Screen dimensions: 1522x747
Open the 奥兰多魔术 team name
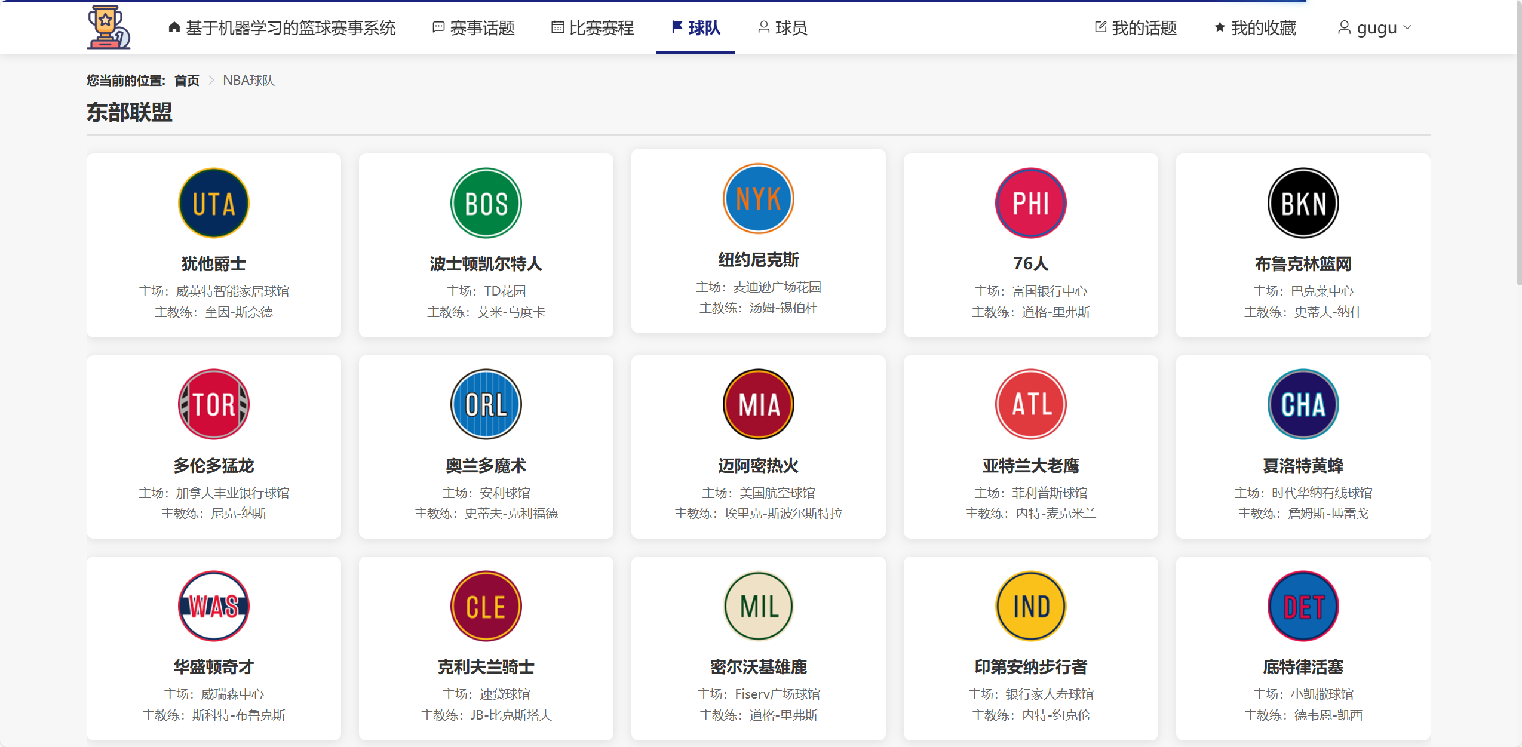coord(486,465)
